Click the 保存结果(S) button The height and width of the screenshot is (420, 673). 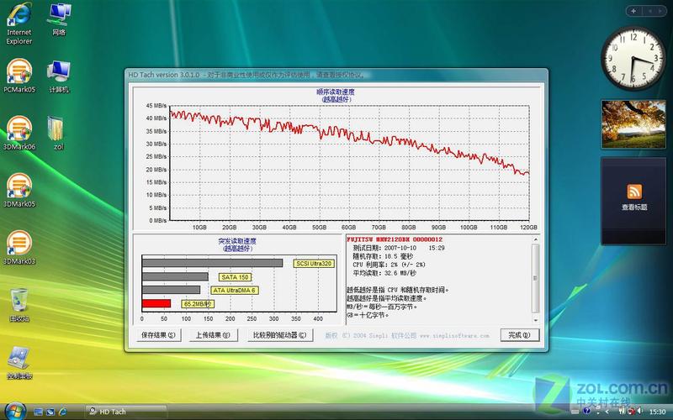click(158, 335)
